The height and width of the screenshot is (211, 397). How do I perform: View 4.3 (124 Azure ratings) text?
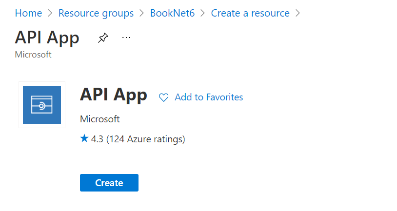pos(138,139)
